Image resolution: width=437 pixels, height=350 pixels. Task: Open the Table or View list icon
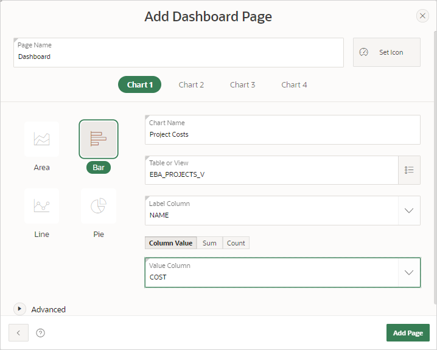click(x=409, y=170)
